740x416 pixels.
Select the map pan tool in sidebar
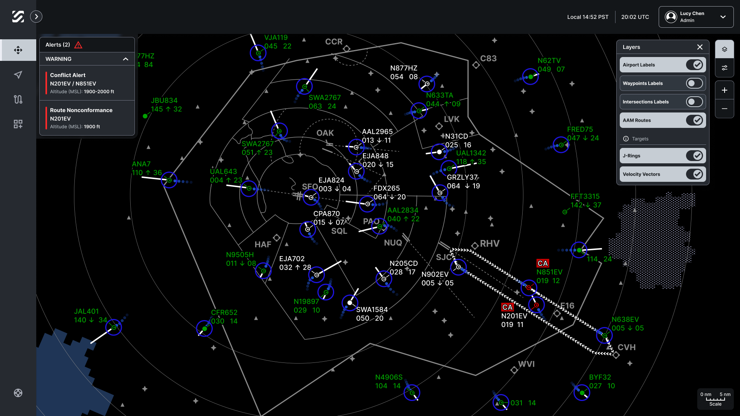click(x=18, y=50)
